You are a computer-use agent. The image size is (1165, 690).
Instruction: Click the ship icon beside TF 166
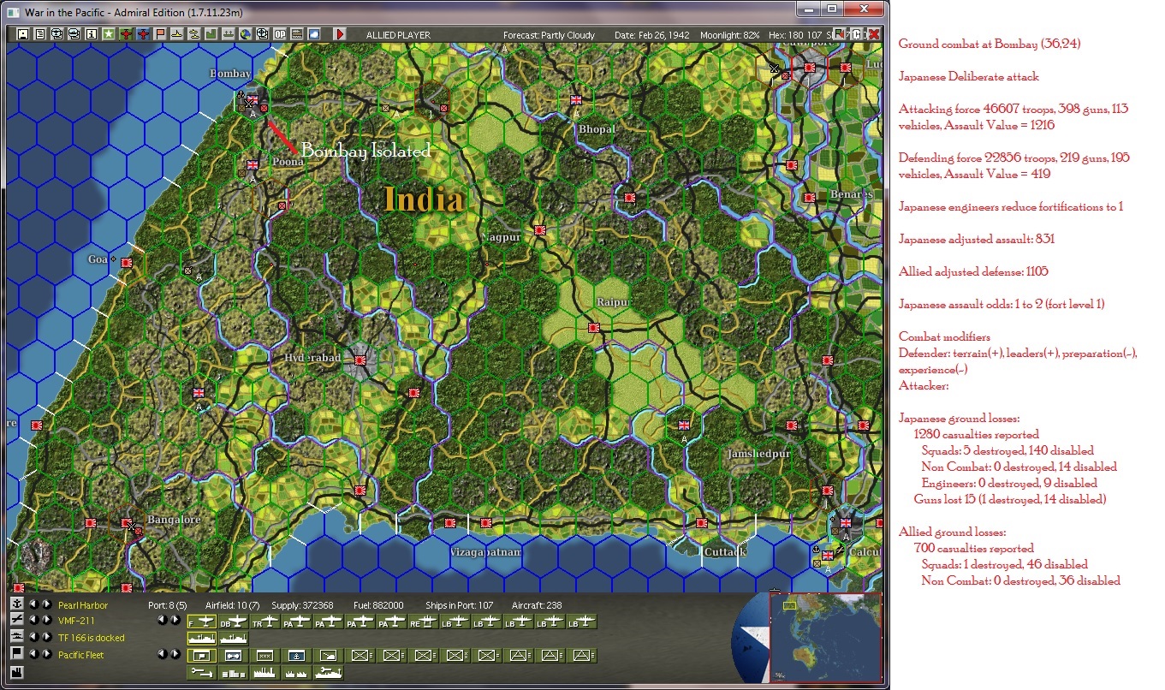[17, 637]
